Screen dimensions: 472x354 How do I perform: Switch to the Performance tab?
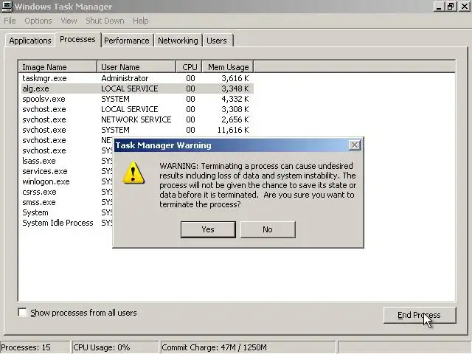point(127,41)
